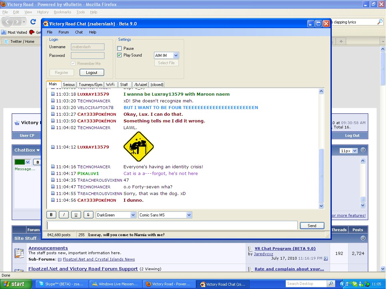
Task: Toggle bold formatting button in chat
Action: click(x=51, y=215)
